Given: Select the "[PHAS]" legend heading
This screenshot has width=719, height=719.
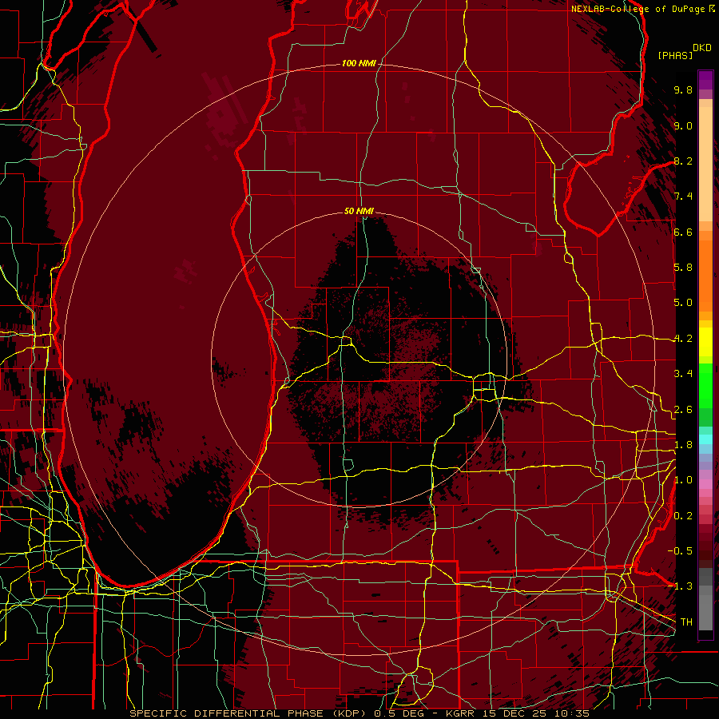Looking at the screenshot, I should click(675, 56).
